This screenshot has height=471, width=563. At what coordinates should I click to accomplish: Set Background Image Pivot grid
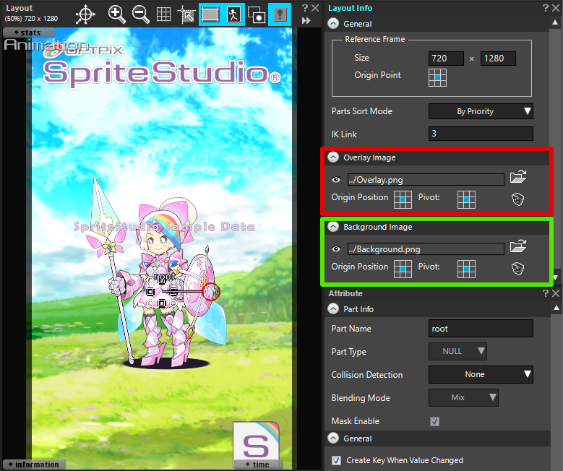(x=466, y=269)
